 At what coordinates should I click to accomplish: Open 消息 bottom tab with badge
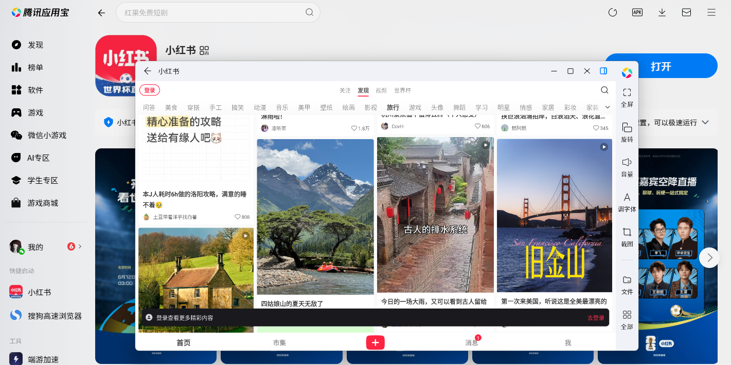[x=472, y=342]
